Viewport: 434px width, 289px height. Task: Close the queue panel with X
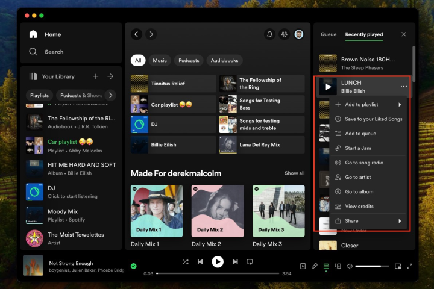pyautogui.click(x=403, y=34)
